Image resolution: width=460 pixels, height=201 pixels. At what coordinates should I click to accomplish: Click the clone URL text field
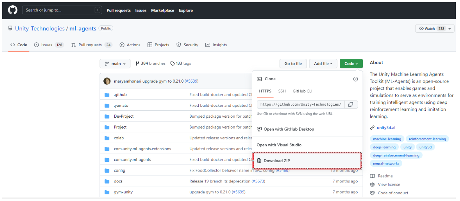coord(301,104)
